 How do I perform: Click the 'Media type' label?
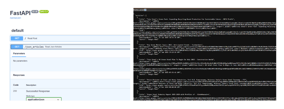point(30,96)
